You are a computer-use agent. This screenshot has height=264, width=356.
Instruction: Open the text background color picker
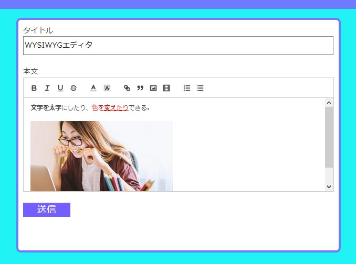[x=107, y=88]
